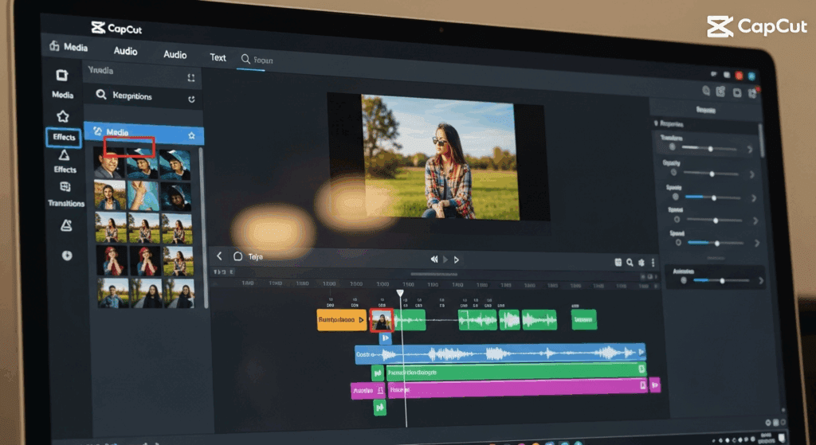The height and width of the screenshot is (445, 816).
Task: Click the round plus icon in sidebar
Action: pyautogui.click(x=67, y=256)
